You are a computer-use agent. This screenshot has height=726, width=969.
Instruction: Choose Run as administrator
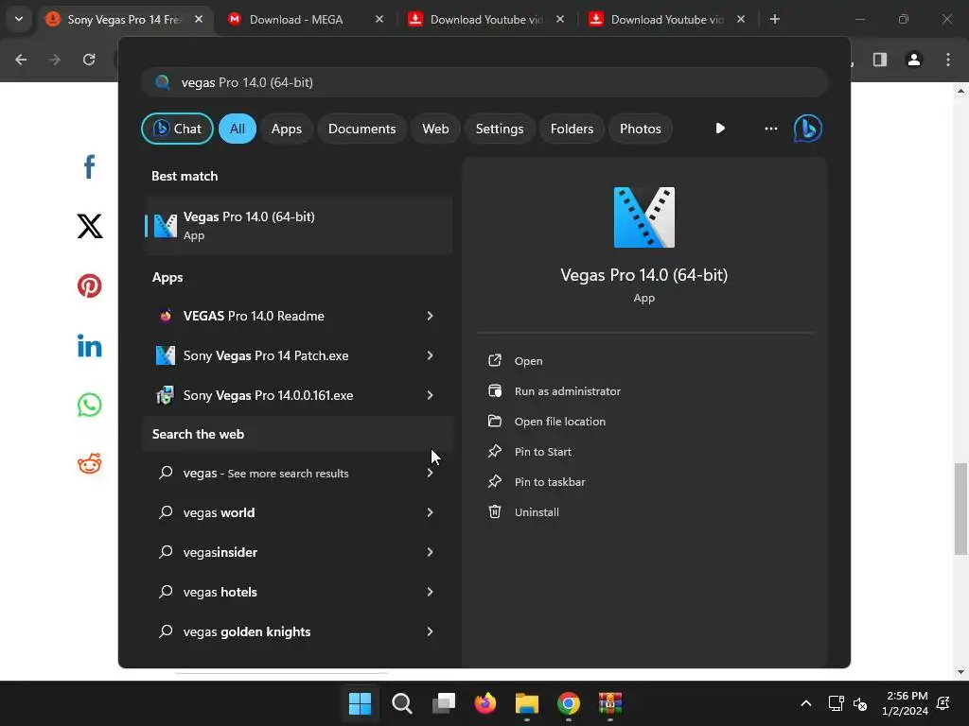tap(568, 390)
